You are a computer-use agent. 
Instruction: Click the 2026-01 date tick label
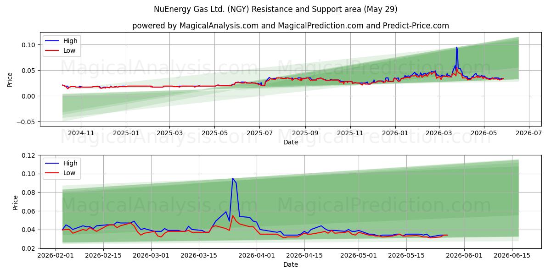[x=395, y=133]
